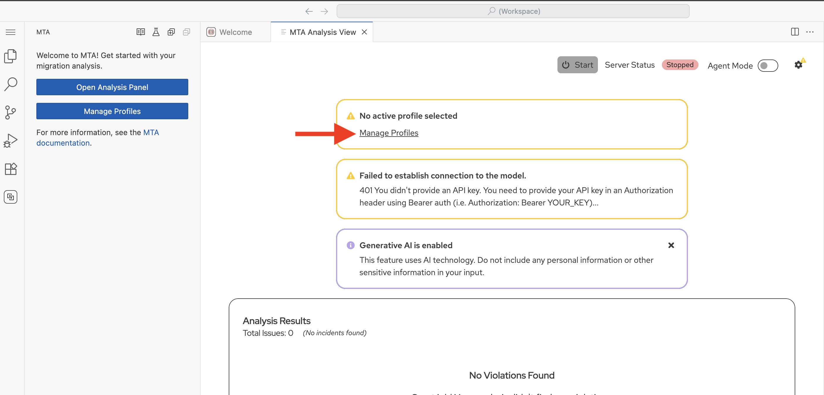
Task: Open settings via the gear icon in Analysis View
Action: pyautogui.click(x=798, y=64)
